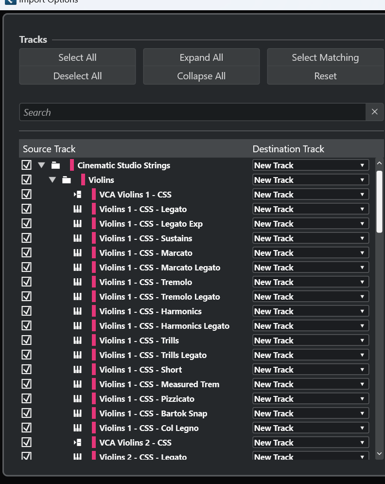This screenshot has height=484, width=385.
Task: Open destination dropdown for Cinematic Studio Strings
Action: click(311, 165)
